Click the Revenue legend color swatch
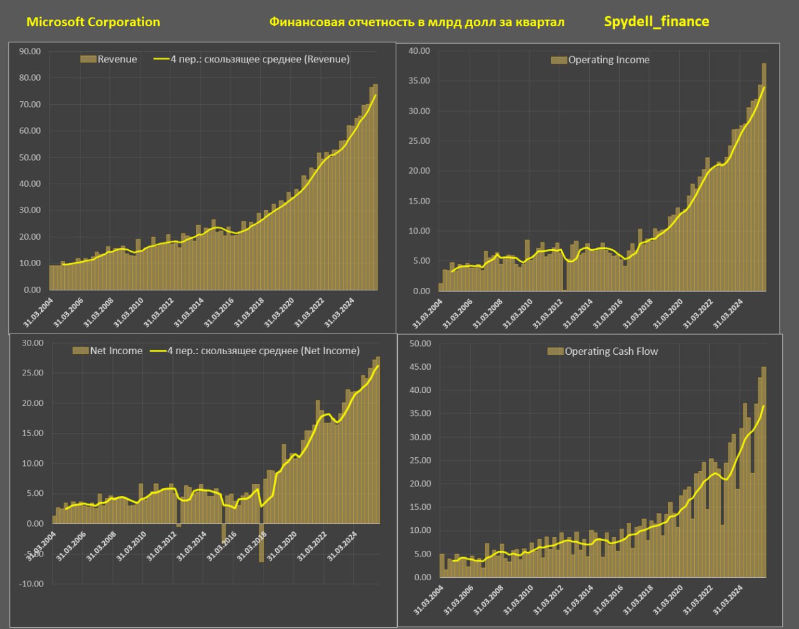This screenshot has height=629, width=799. [x=88, y=59]
